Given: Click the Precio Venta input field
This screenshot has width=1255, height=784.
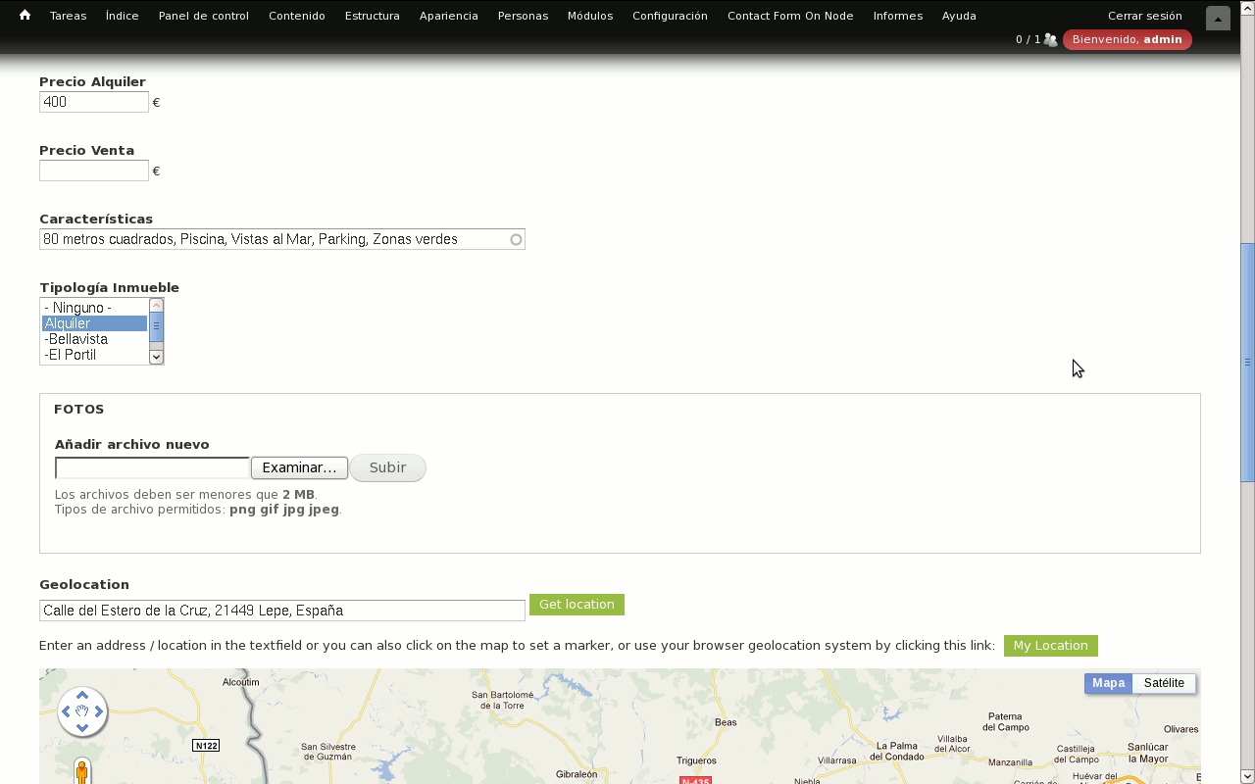Looking at the screenshot, I should coord(94,171).
